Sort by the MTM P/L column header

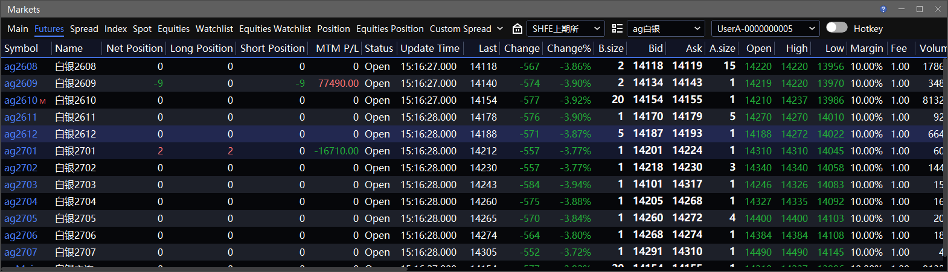337,48
